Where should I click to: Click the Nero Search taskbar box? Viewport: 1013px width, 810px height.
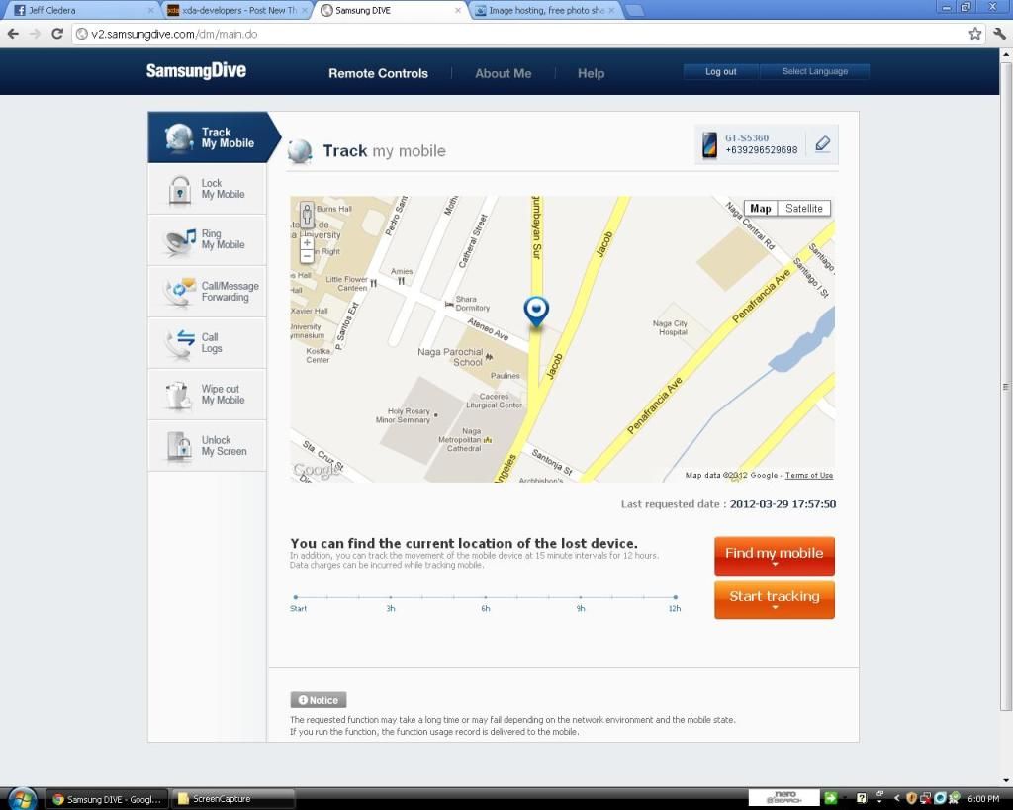coord(783,798)
